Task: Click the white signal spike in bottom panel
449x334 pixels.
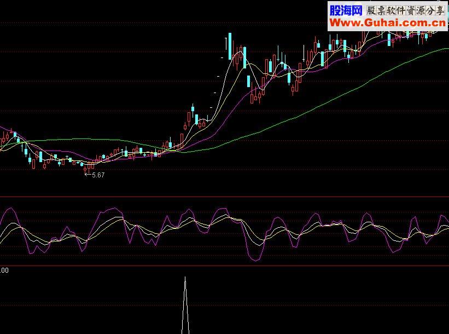Action: pyautogui.click(x=185, y=306)
